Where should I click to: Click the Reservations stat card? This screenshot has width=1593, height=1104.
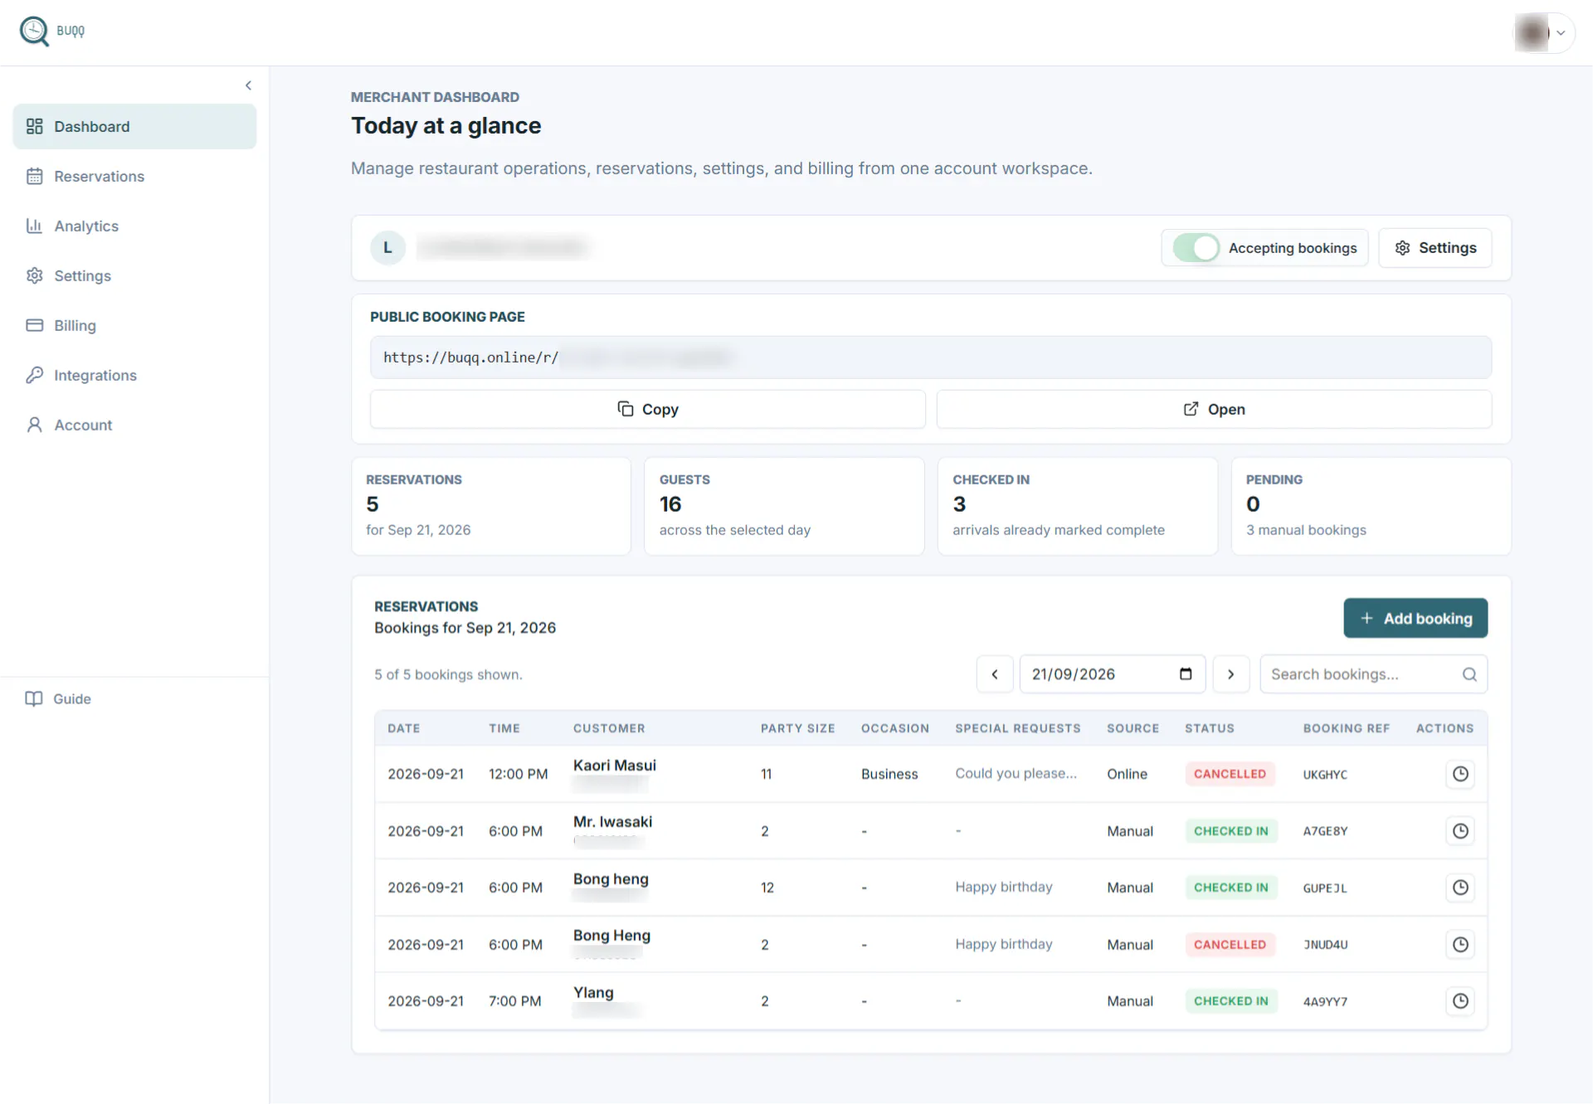tap(491, 506)
